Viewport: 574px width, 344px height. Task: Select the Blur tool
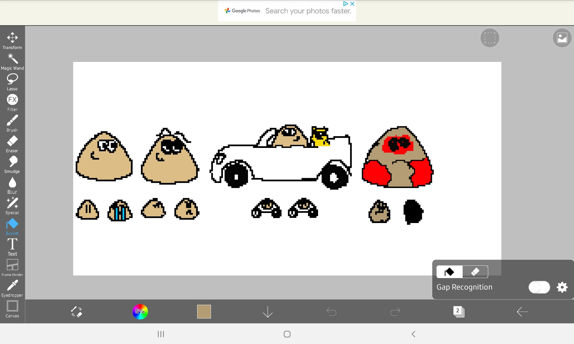[x=12, y=185]
